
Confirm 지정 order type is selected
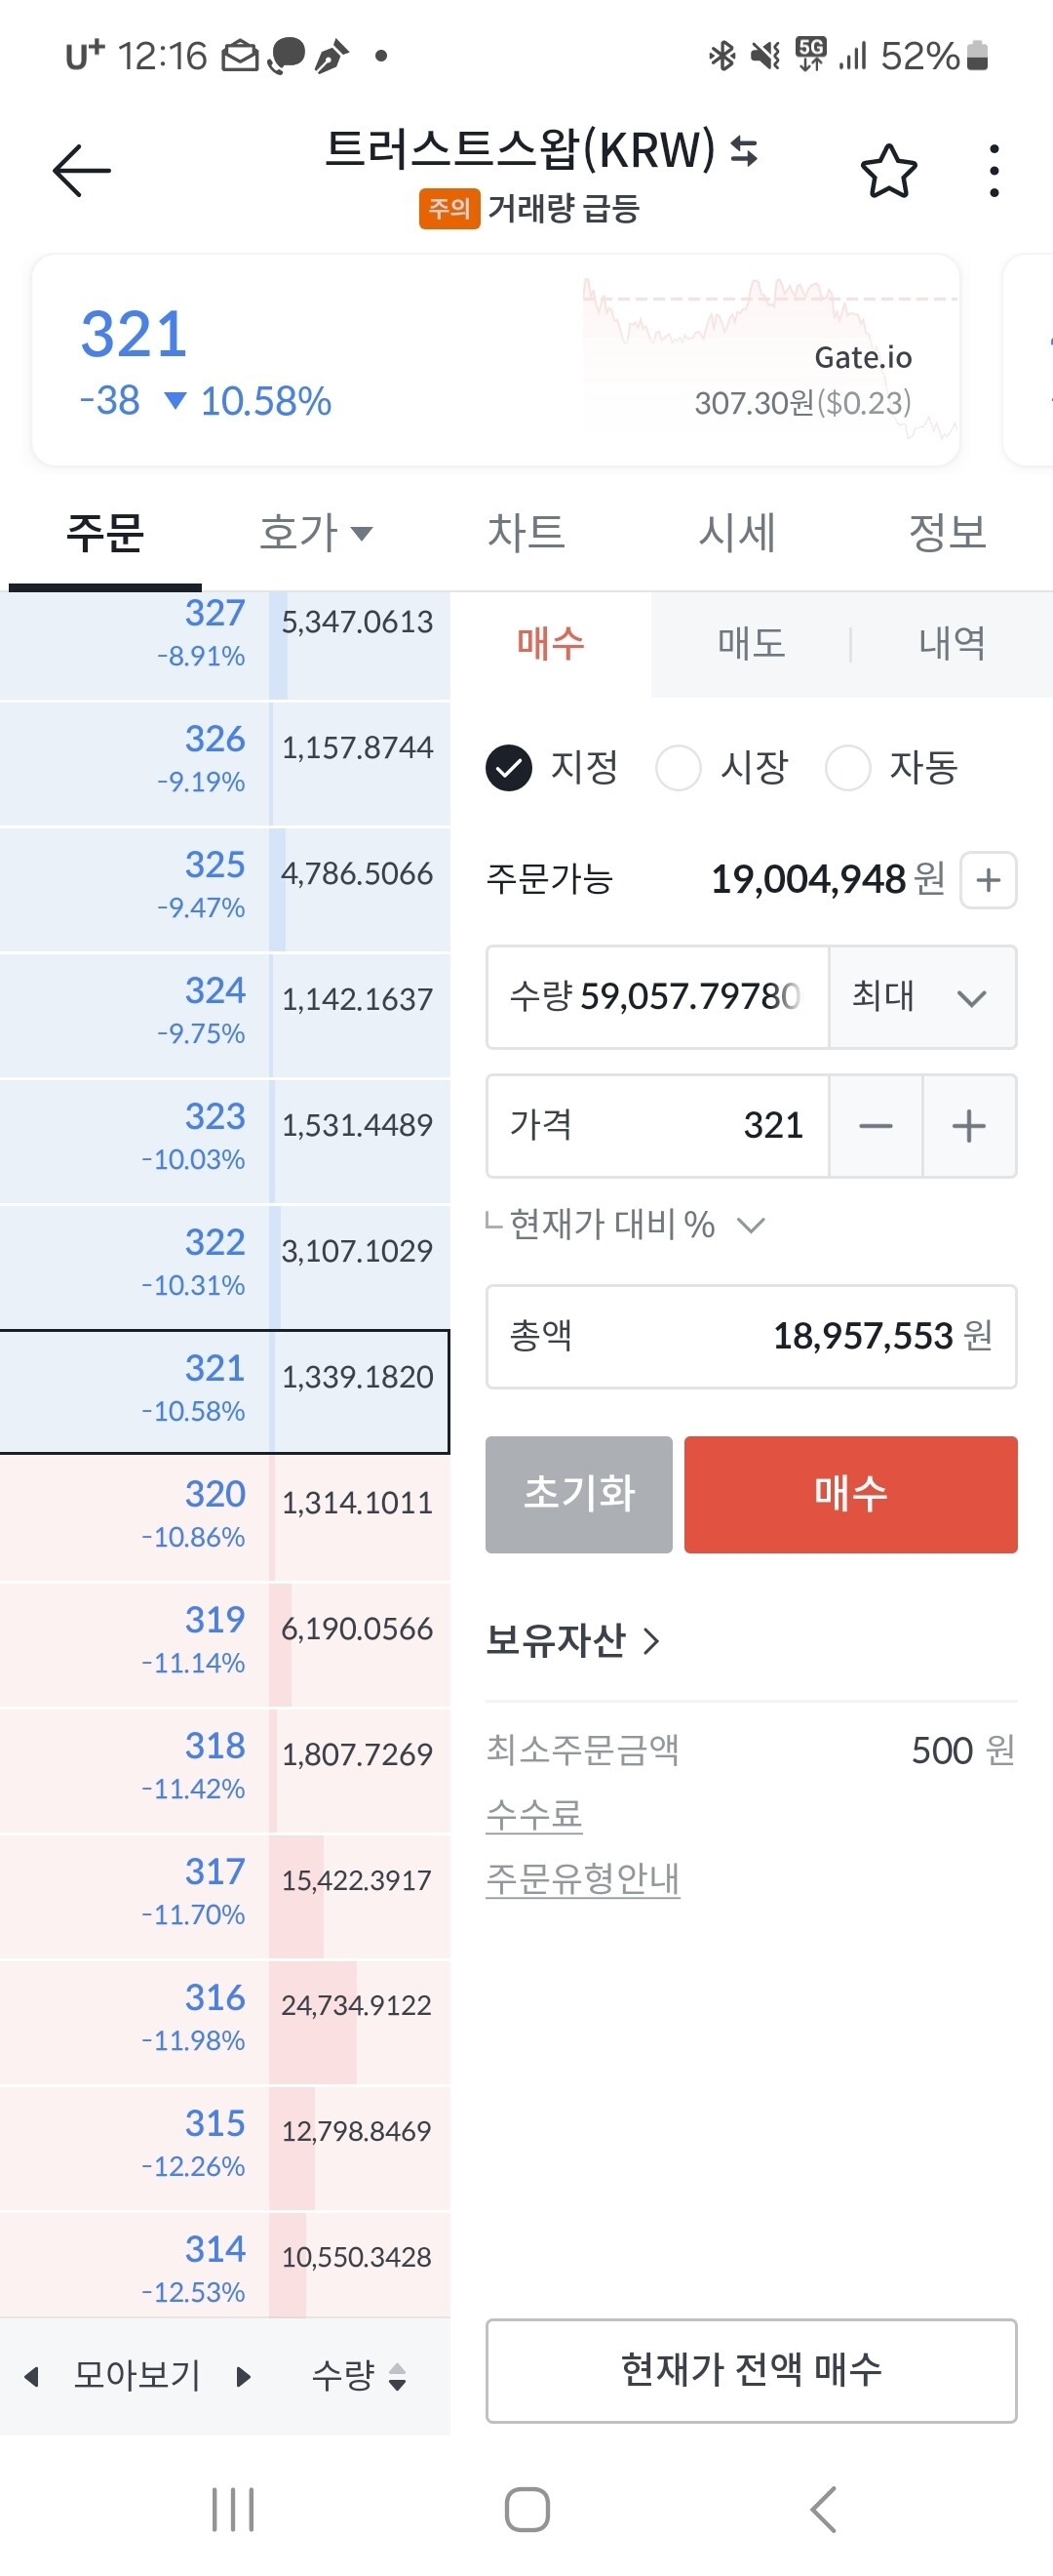[510, 768]
